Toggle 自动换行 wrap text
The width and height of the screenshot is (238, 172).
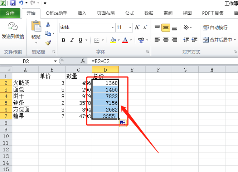(215, 27)
